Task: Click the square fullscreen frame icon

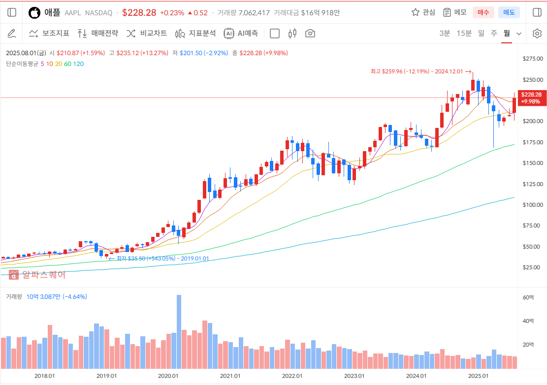Action: click(x=275, y=33)
